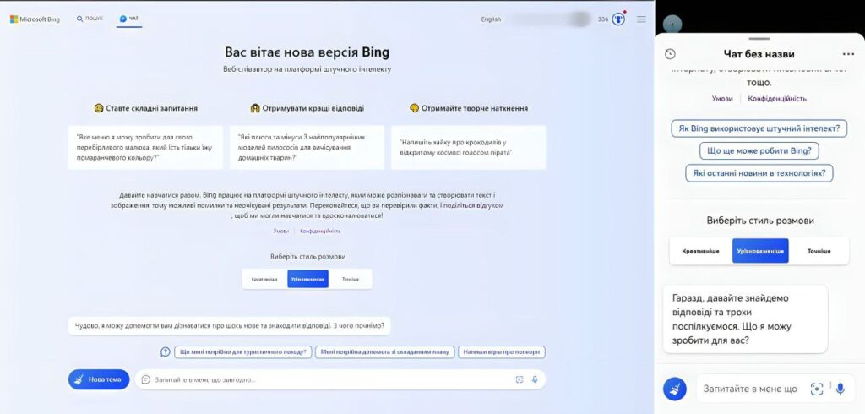This screenshot has height=414, width=865.
Task: Open the hamburger menu in the header
Action: (x=641, y=19)
